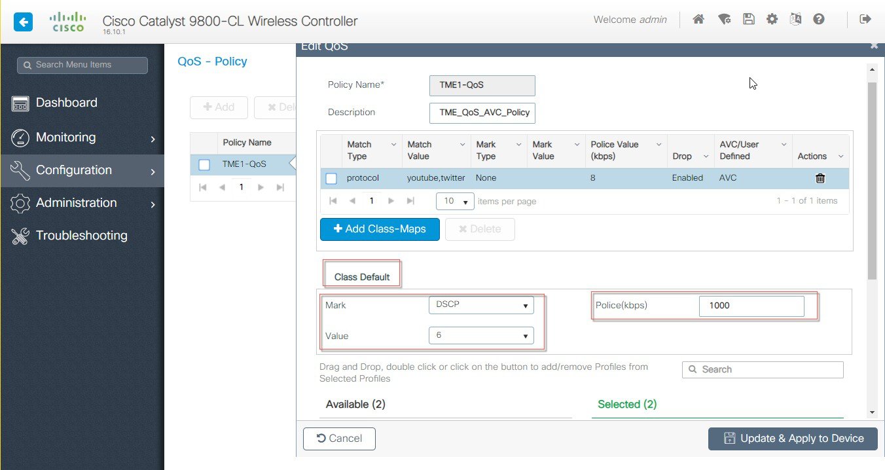Click the panel scroll down arrow
The height and width of the screenshot is (470, 885).
click(872, 412)
